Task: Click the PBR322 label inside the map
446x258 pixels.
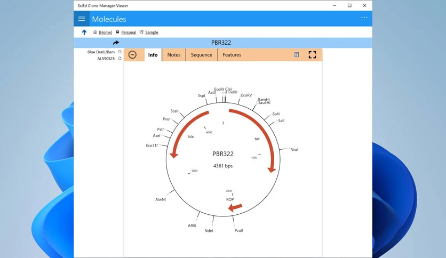Action: pos(223,154)
